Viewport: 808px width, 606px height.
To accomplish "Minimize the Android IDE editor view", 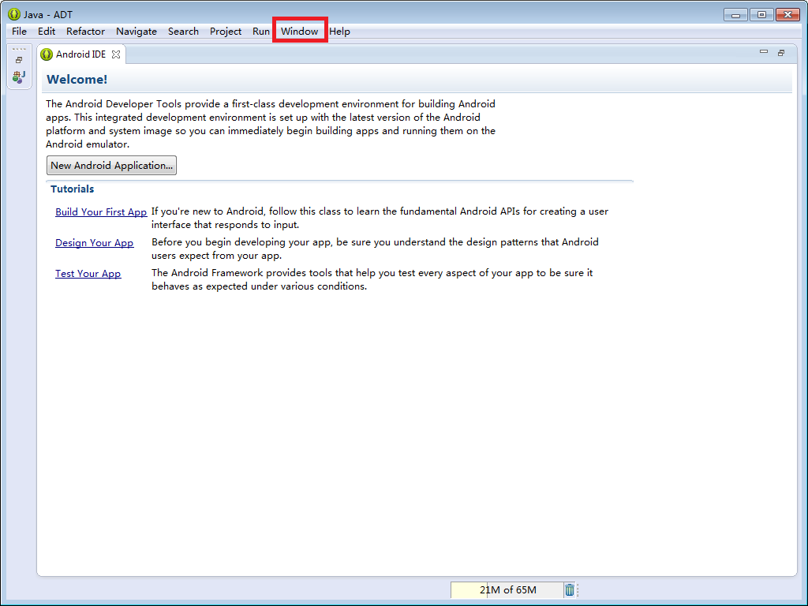I will pyautogui.click(x=764, y=51).
